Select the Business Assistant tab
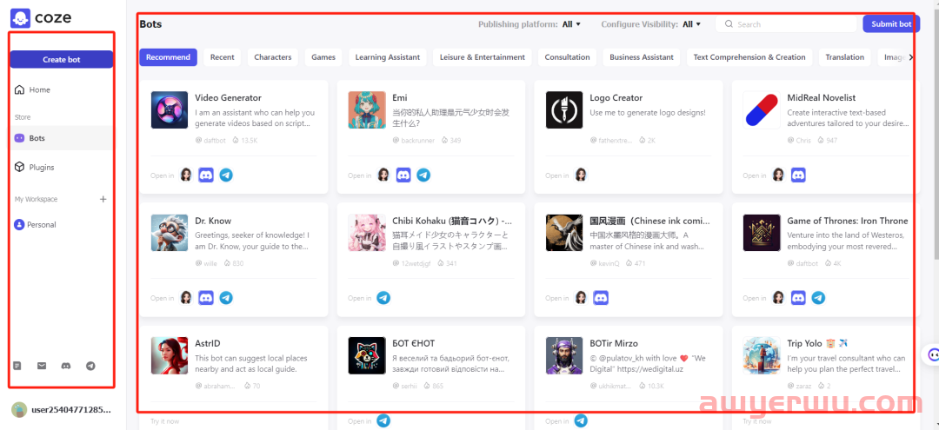Screen dimensions: 939x430 [x=642, y=57]
